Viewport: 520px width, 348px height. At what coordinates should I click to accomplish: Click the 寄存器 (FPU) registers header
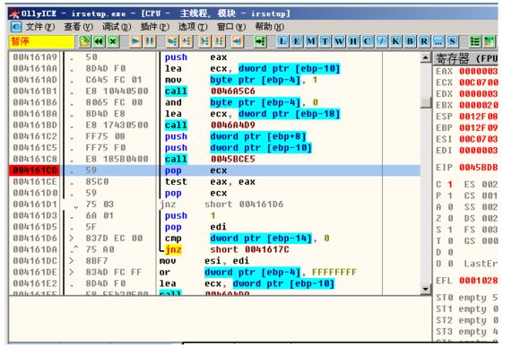tap(466, 58)
